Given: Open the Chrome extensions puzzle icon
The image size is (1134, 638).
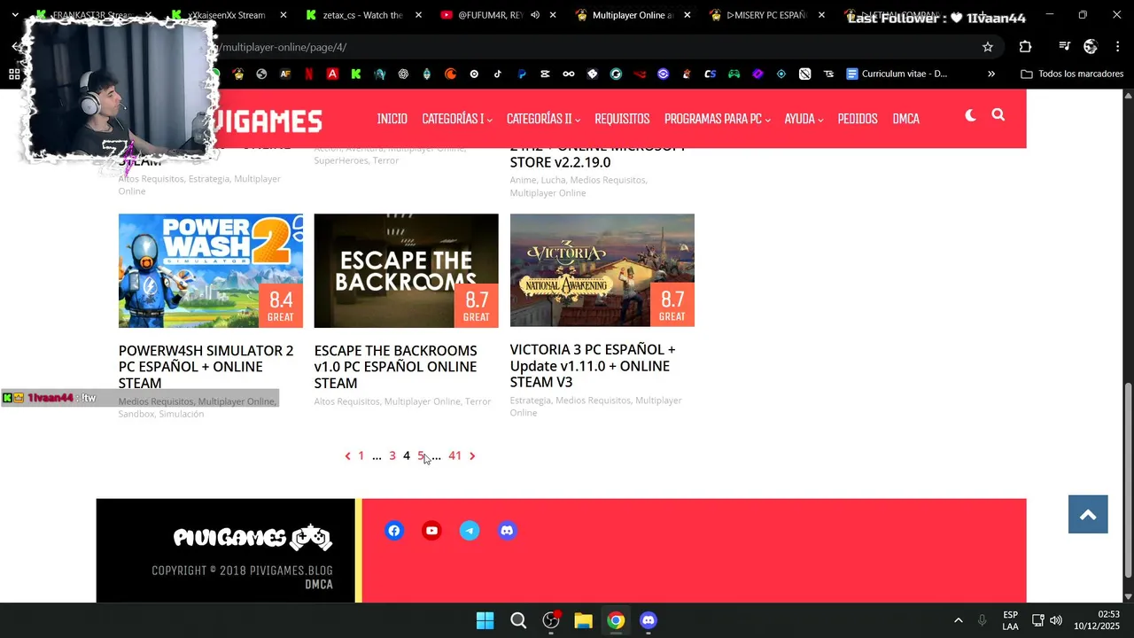Looking at the screenshot, I should [1025, 47].
